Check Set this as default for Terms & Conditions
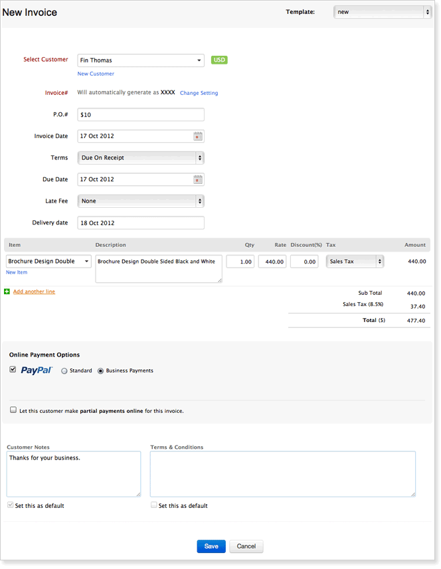441x569 pixels. coord(154,505)
